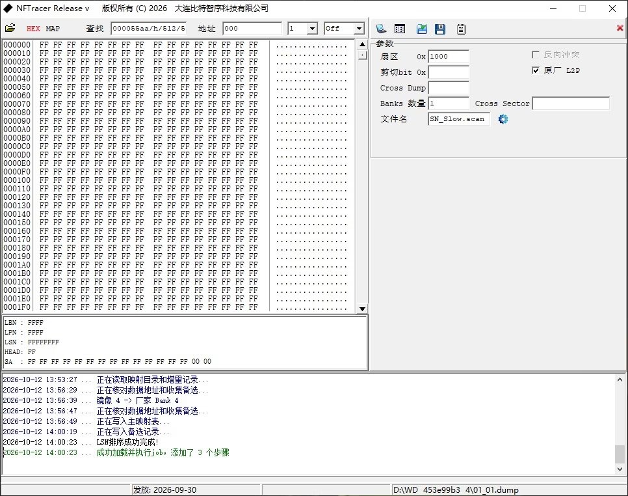Click the hex view scroll up arrow
The image size is (628, 496).
click(363, 44)
